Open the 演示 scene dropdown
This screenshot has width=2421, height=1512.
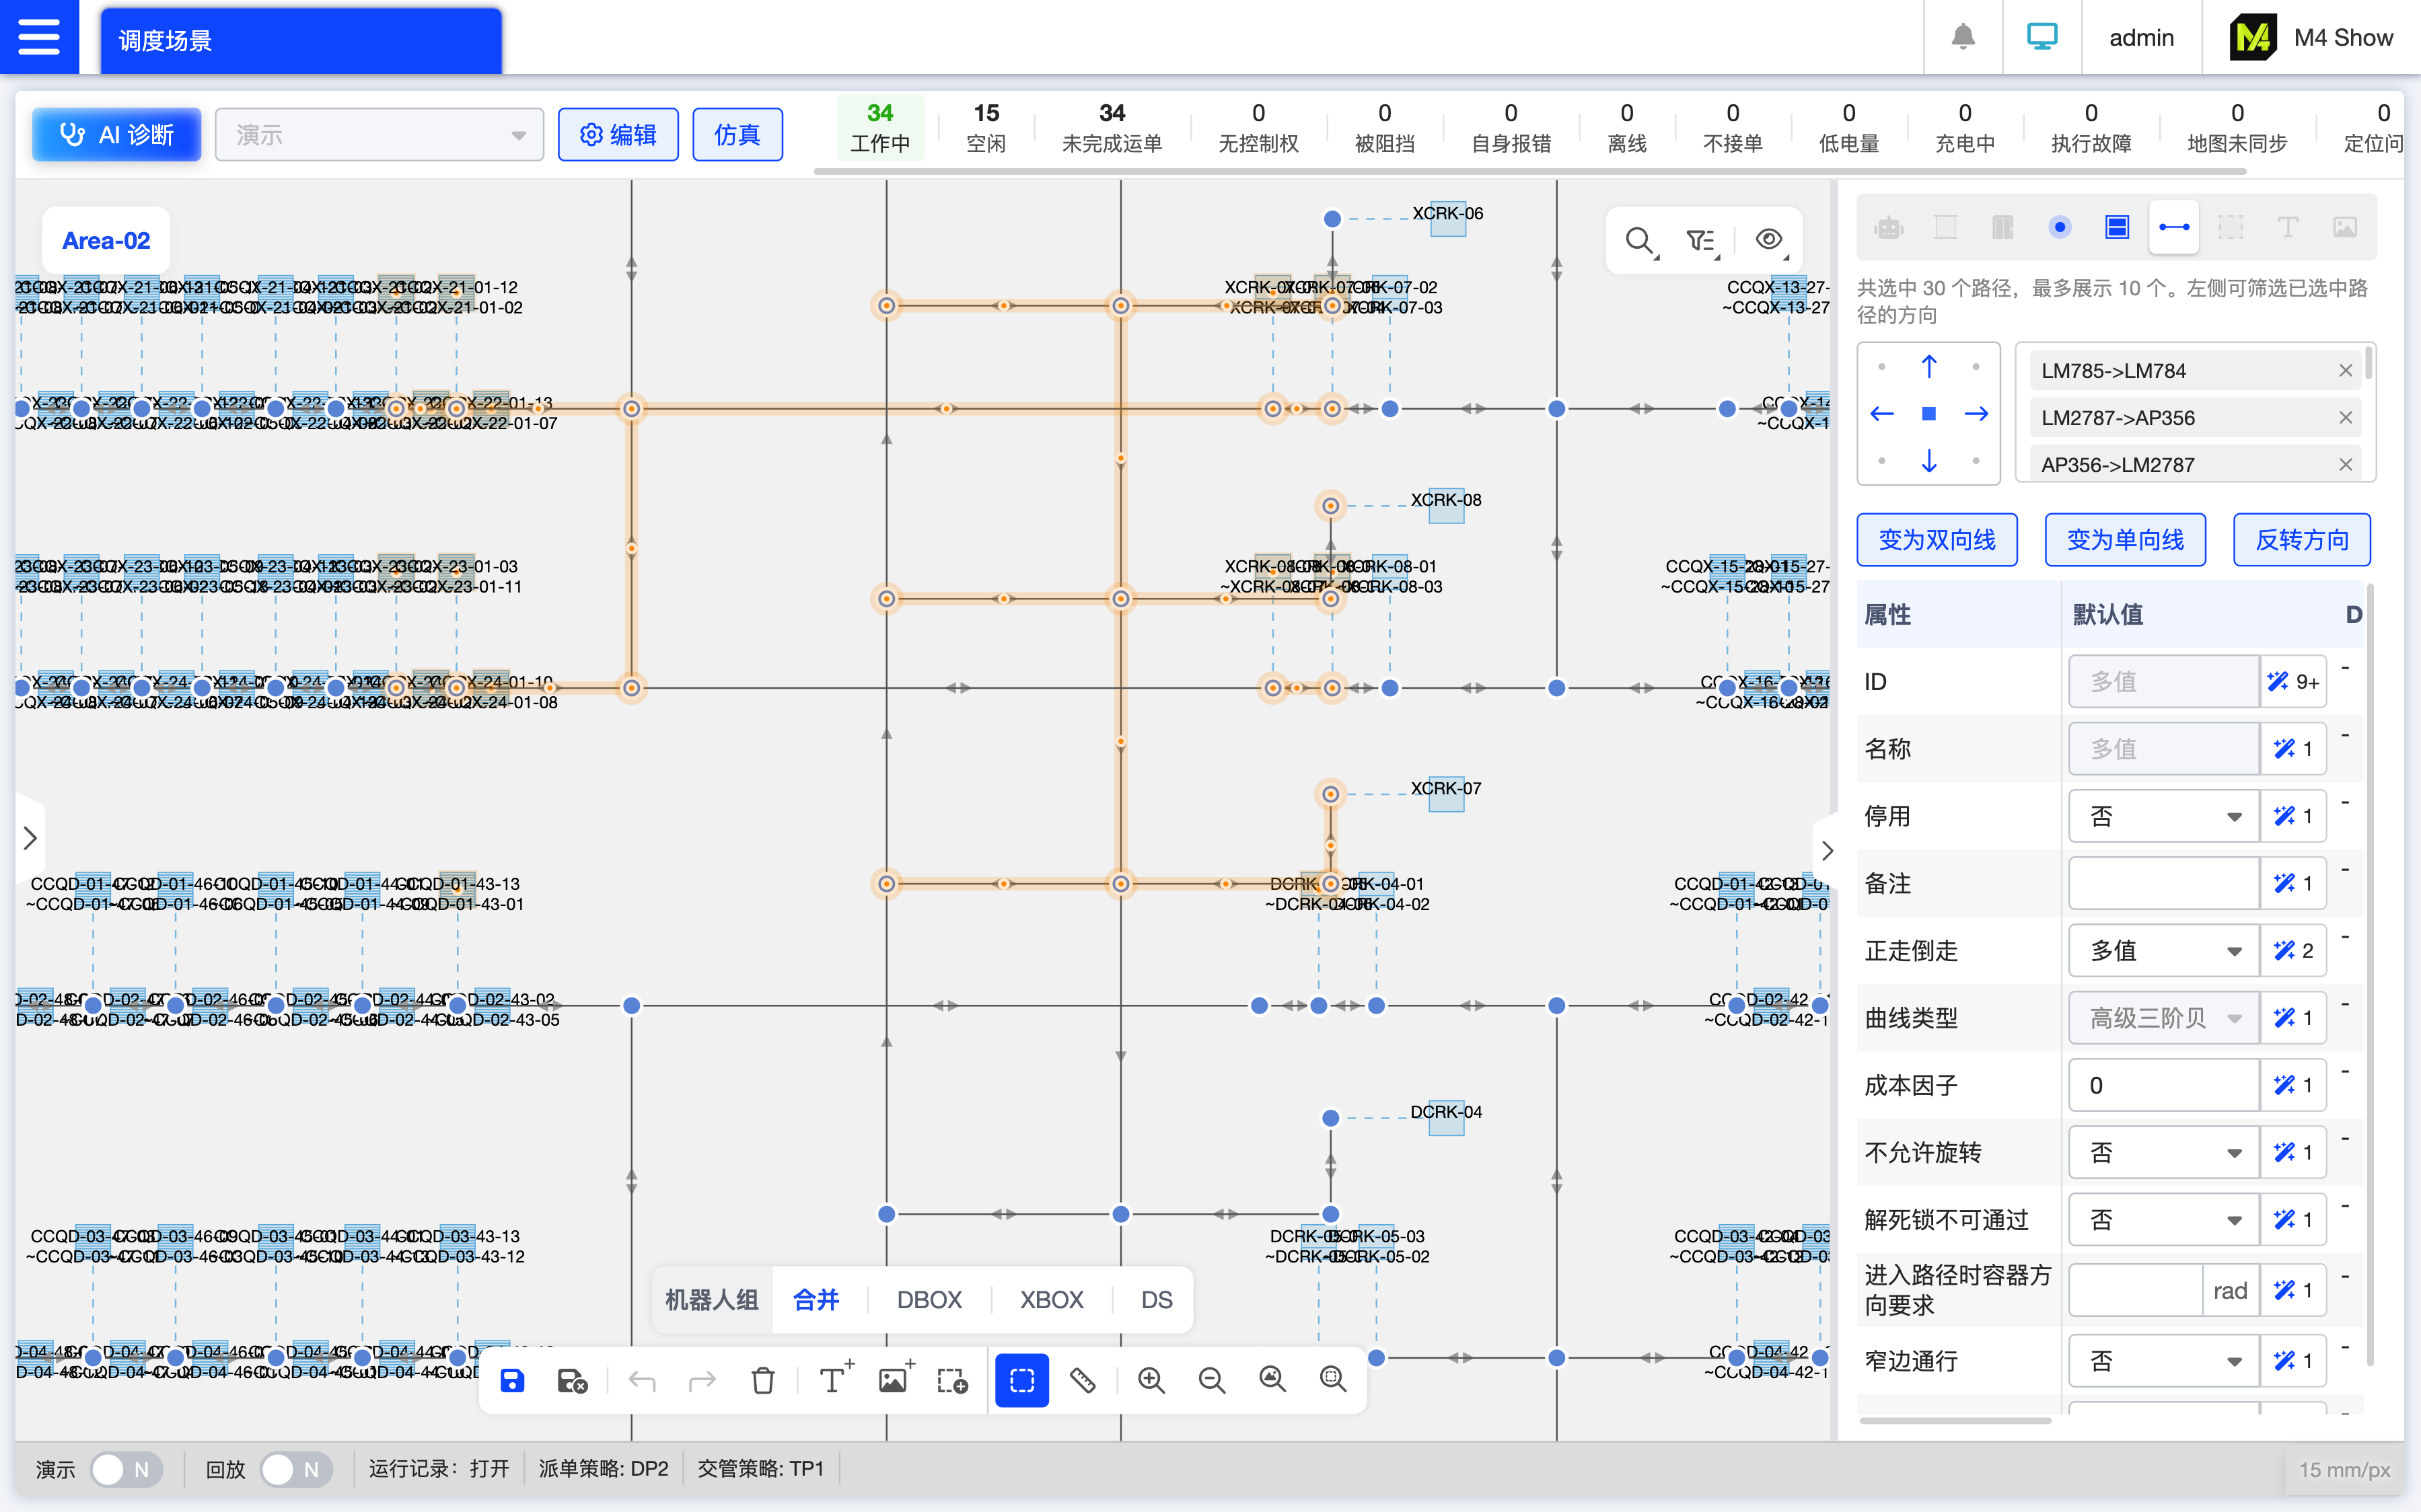[379, 135]
